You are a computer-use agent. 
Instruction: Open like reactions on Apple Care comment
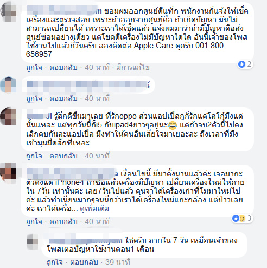click(245, 64)
